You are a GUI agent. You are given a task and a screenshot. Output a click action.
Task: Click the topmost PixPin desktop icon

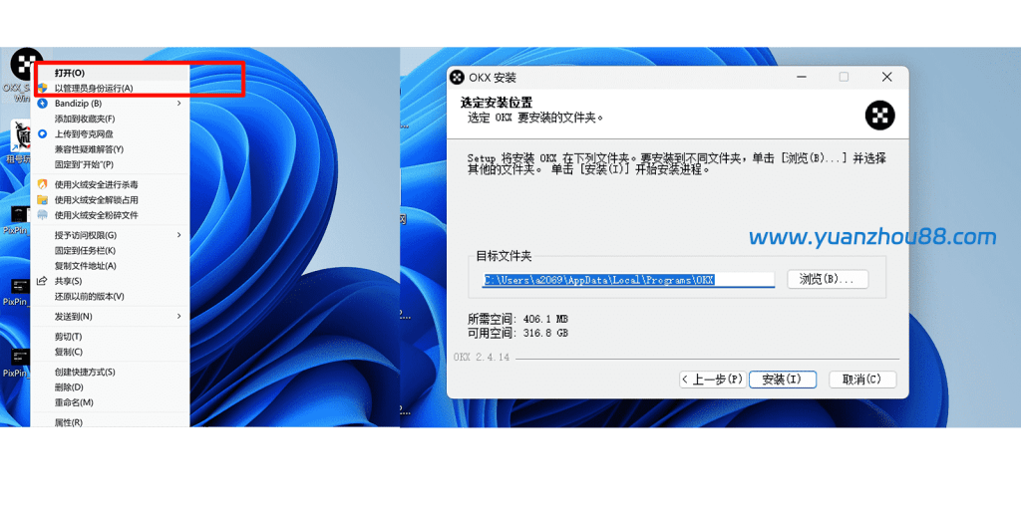(18, 214)
